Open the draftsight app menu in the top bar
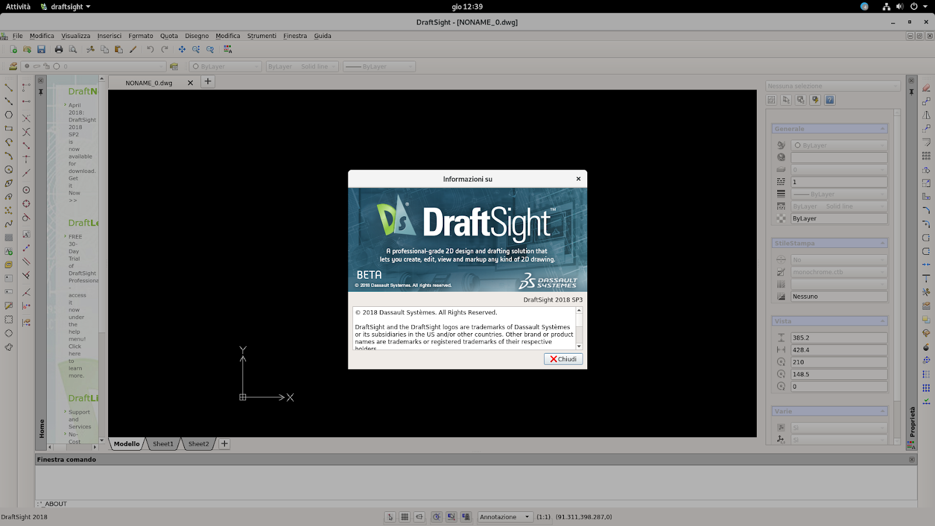Image resolution: width=935 pixels, height=526 pixels. (x=65, y=6)
